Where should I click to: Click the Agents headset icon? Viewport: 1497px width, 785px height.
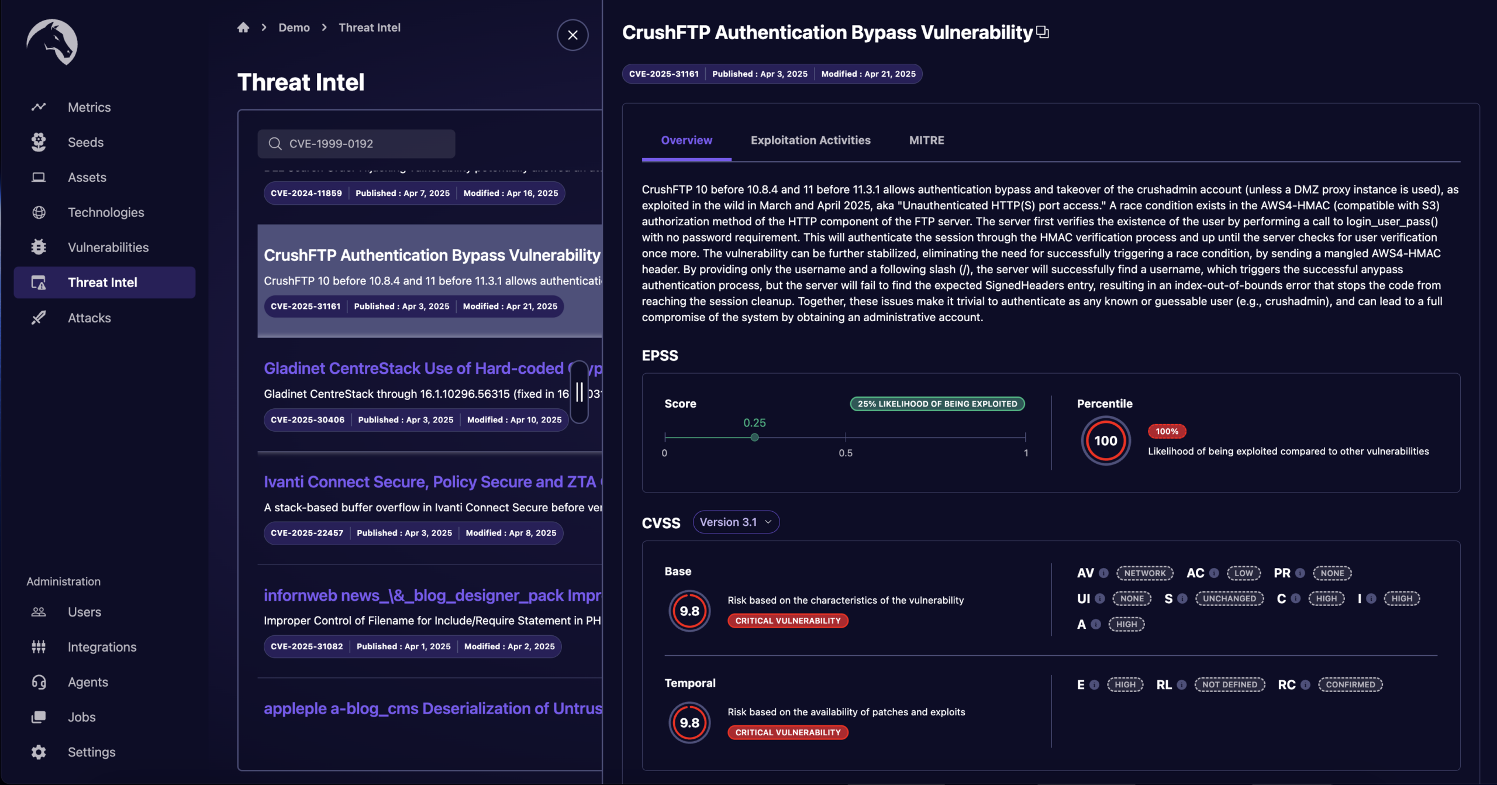[x=39, y=682]
